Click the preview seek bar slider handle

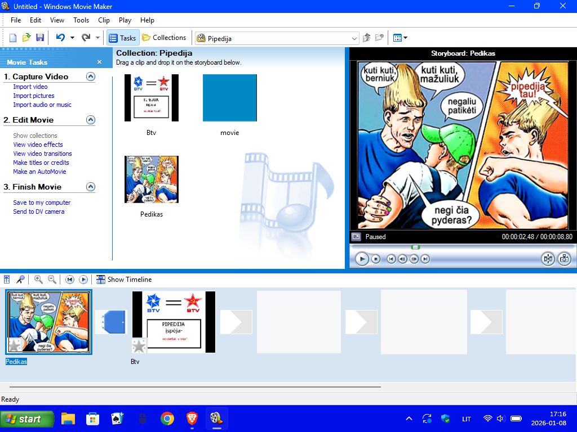click(x=415, y=247)
